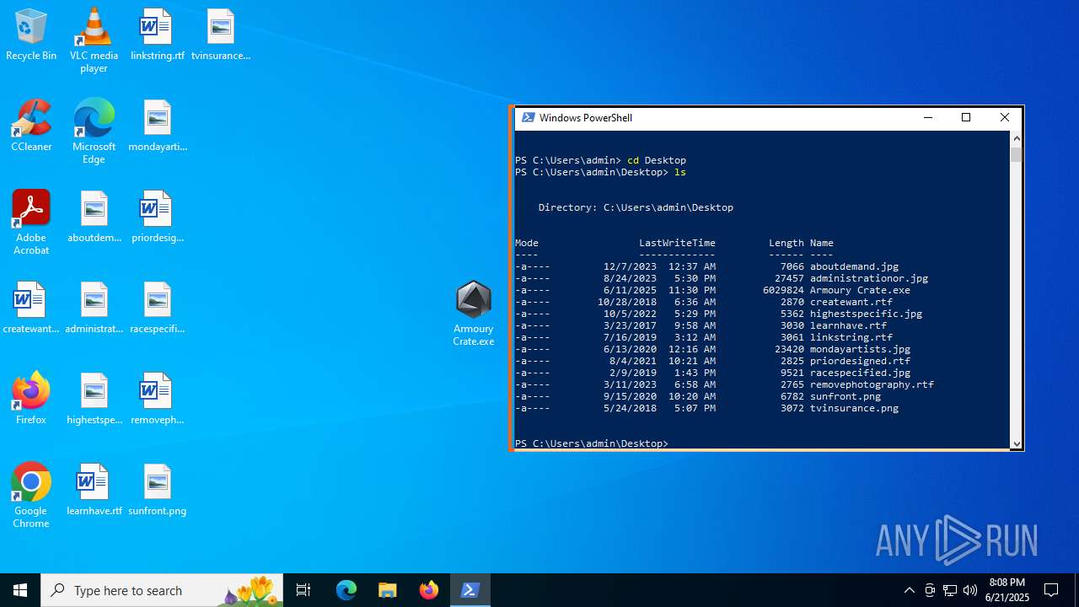Open File Explorer from the taskbar
The height and width of the screenshot is (607, 1079).
point(387,590)
